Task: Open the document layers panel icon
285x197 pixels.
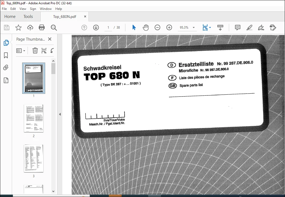Action: point(6,80)
